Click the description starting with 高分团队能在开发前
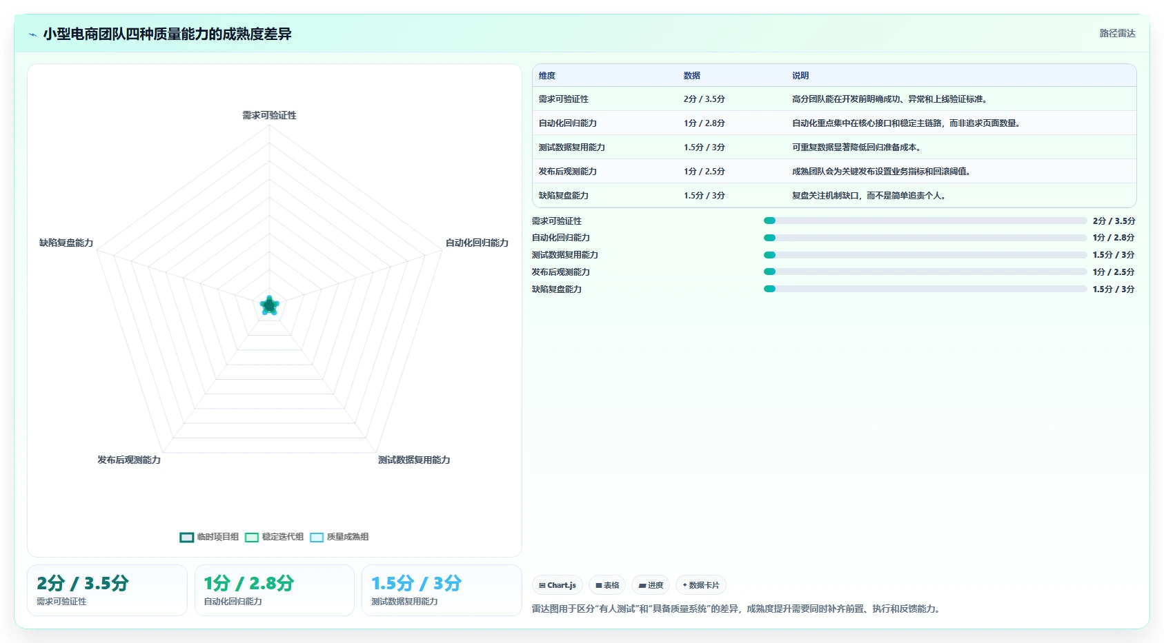This screenshot has height=643, width=1164. [x=891, y=99]
